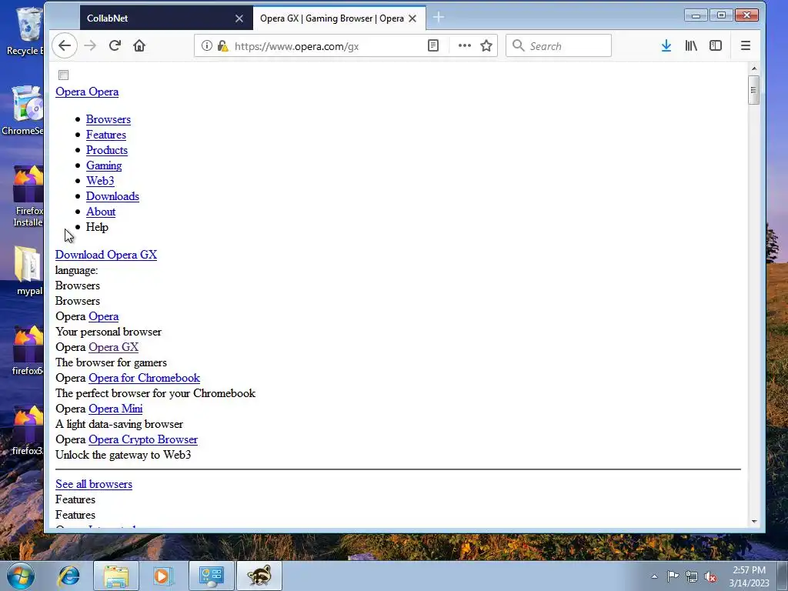Click the vertical scrollbar thumb
Image resolution: width=788 pixels, height=591 pixels.
click(x=753, y=90)
